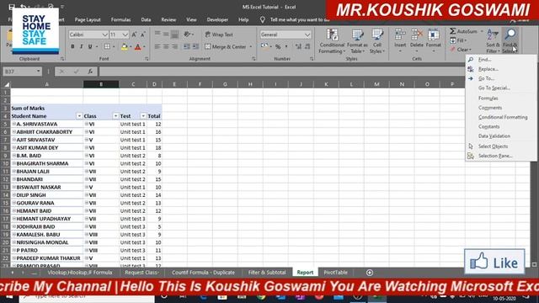The height and width of the screenshot is (303, 539).
Task: Open the borders tool
Action: click(x=107, y=47)
